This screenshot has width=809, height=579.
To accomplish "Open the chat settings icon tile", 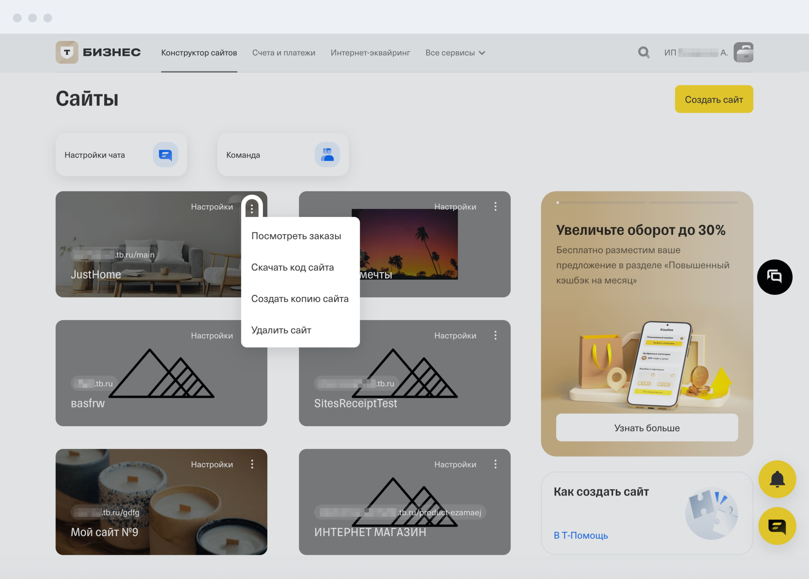I will [x=165, y=155].
